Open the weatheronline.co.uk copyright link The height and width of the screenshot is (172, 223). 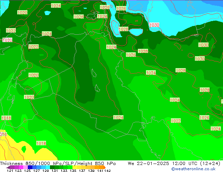tap(193, 169)
